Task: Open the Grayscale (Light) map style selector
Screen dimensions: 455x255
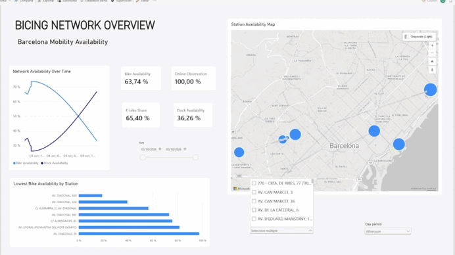Action: point(419,37)
